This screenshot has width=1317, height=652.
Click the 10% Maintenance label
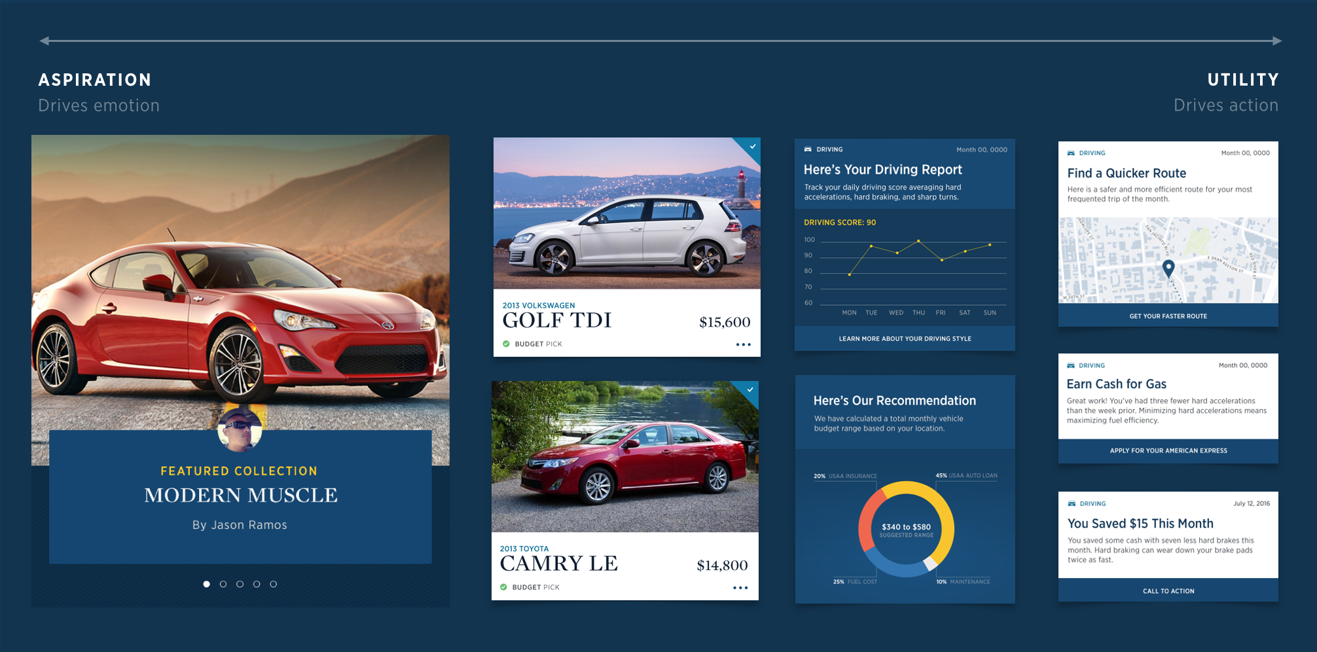(963, 581)
